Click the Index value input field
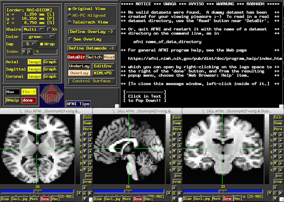This screenshot has height=202, width=284. tap(45, 52)
